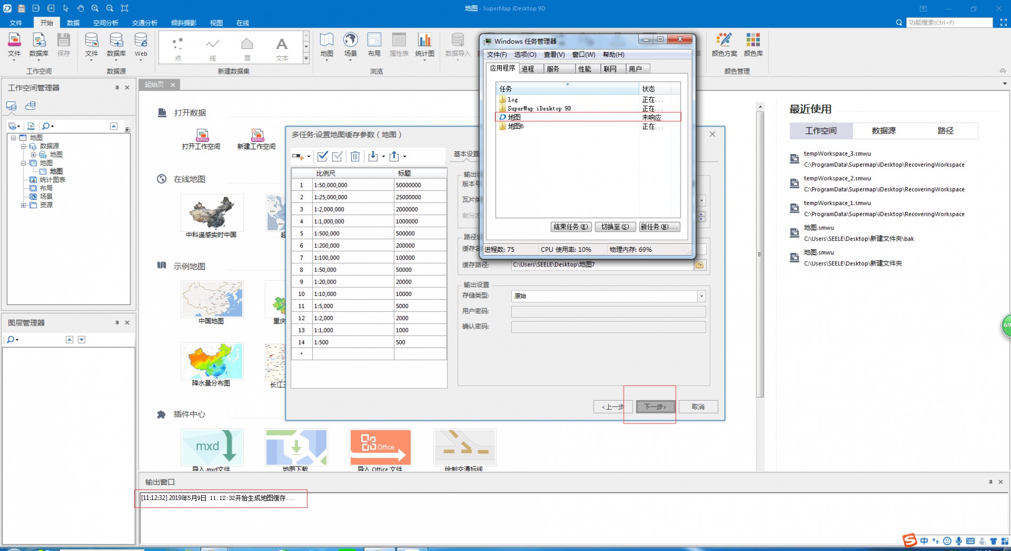Create a new 文本 dataset
The width and height of the screenshot is (1011, 551).
(x=281, y=48)
